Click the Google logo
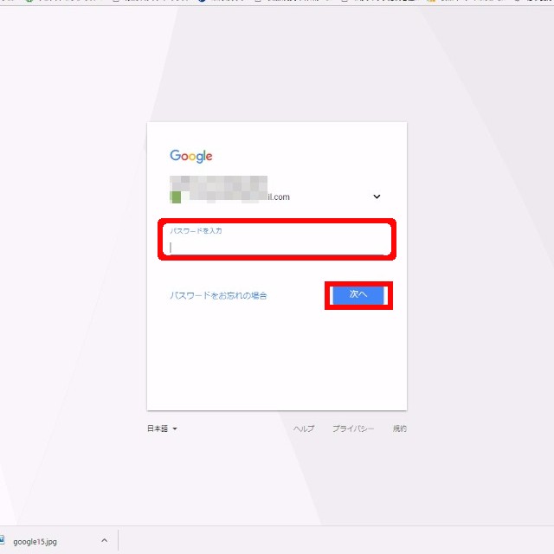This screenshot has width=554, height=554. (191, 156)
